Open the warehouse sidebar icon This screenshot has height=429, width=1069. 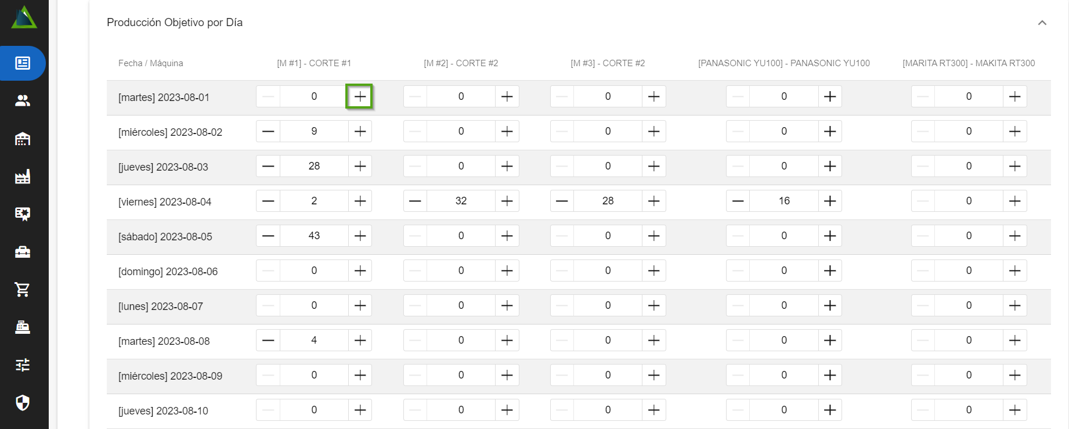click(23, 139)
